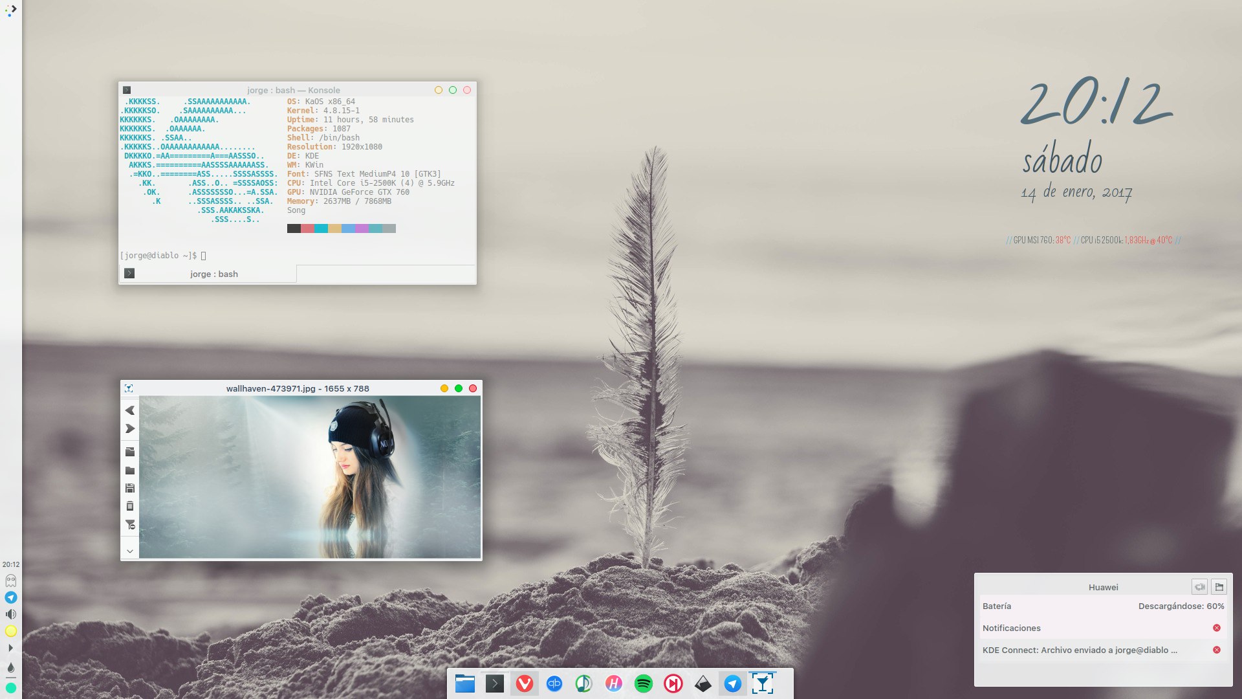Click the yellow circle tray icon
The width and height of the screenshot is (1242, 699).
point(11,631)
